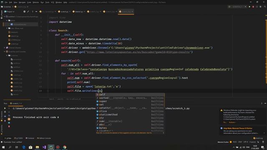The image size is (267, 150).
Task: Click the orange square icon in Run toolbar
Action: coord(9,119)
